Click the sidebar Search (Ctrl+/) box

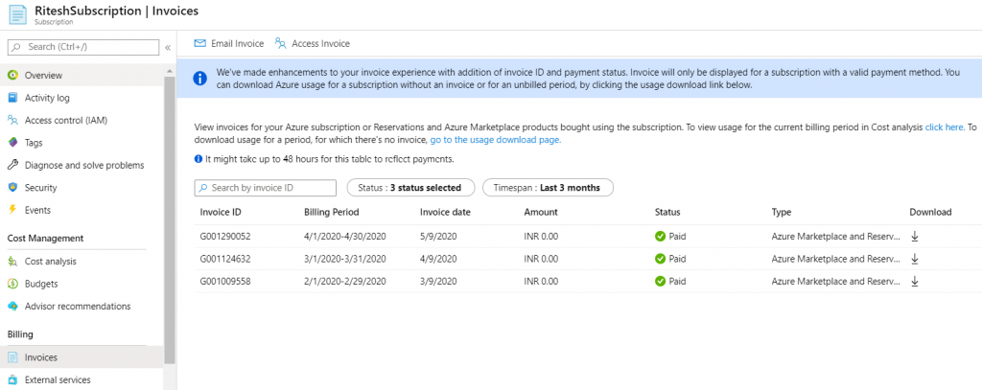(83, 47)
